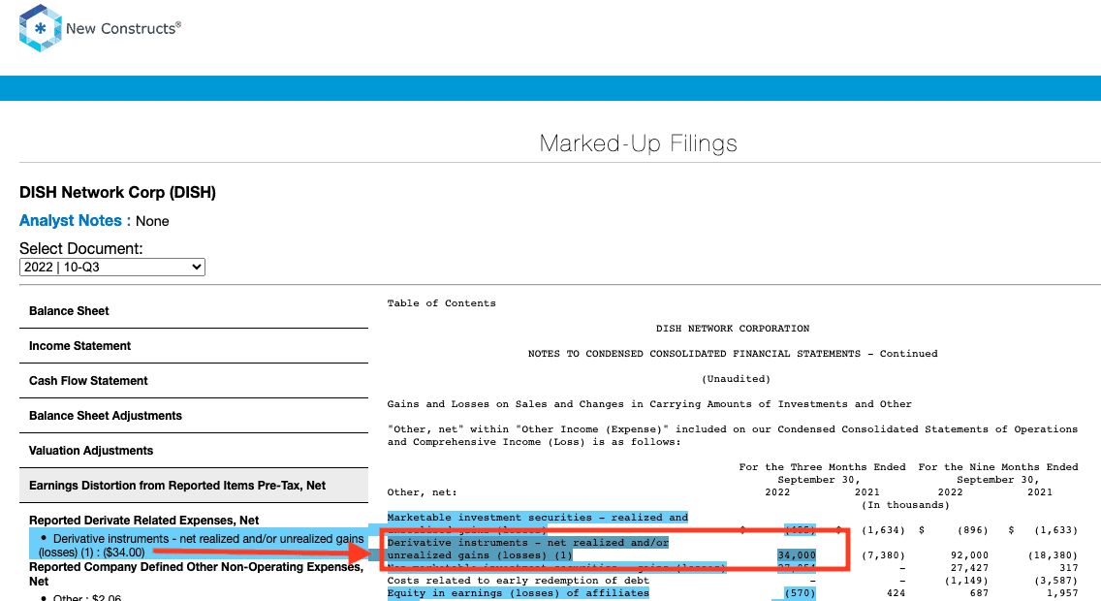The width and height of the screenshot is (1101, 601).
Task: Click Reported Derivate Related Expenses, Net heading
Action: coord(144,521)
